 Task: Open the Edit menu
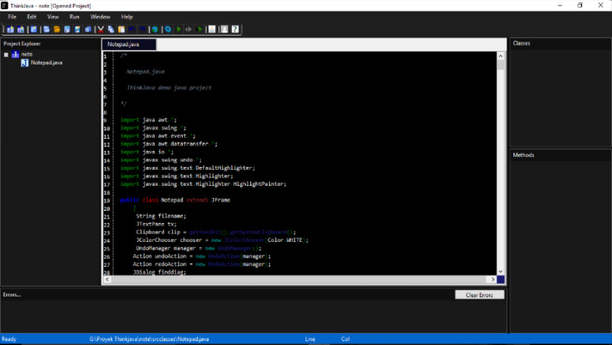point(32,17)
